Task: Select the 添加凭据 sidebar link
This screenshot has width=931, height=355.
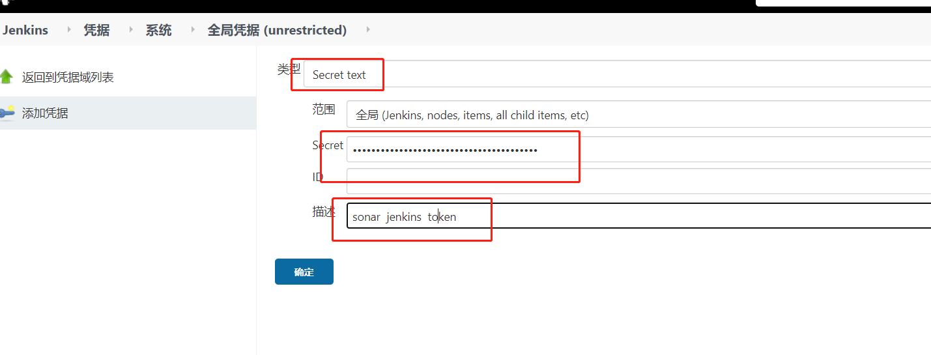Action: [45, 113]
